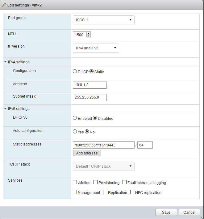Tick the NFC replication checkbox
Image resolution: width=204 pixels, height=219 pixels.
click(x=132, y=192)
